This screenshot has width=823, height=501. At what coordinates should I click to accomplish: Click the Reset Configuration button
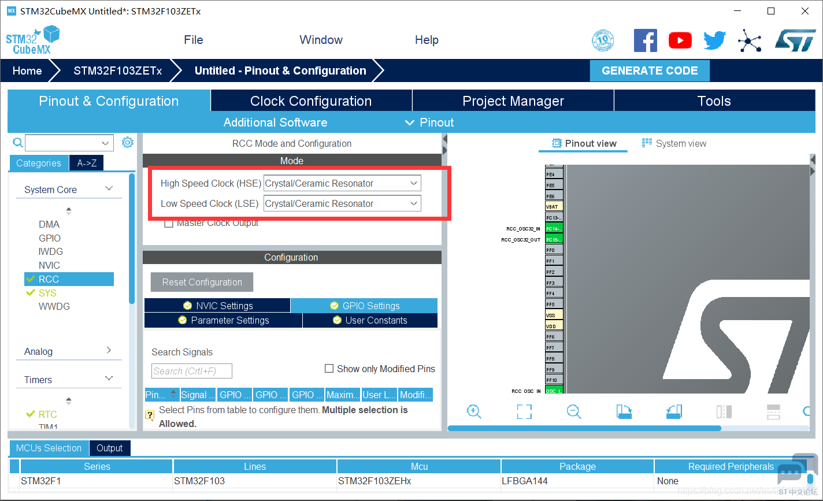pyautogui.click(x=202, y=282)
